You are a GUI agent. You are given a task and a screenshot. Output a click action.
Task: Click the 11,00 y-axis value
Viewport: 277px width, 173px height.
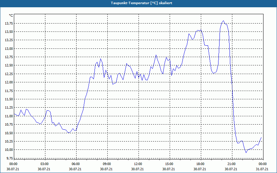(x=9, y=116)
